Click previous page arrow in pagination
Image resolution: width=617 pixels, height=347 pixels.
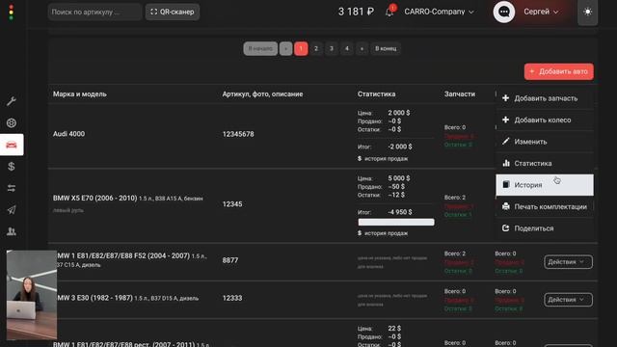tap(285, 48)
